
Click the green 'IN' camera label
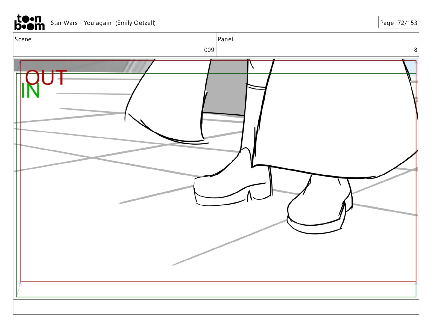[30, 91]
